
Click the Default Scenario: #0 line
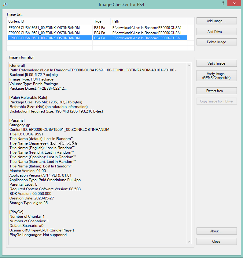click(26, 226)
